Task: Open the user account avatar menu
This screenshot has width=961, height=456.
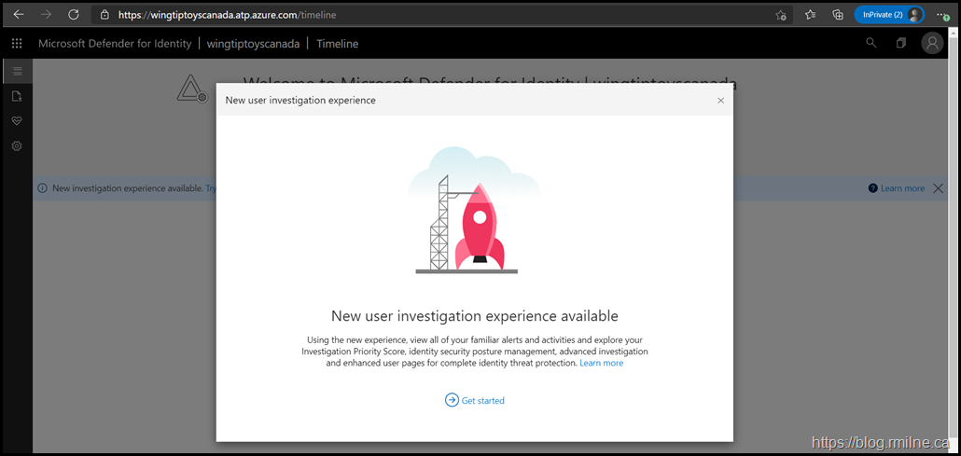Action: coord(932,44)
